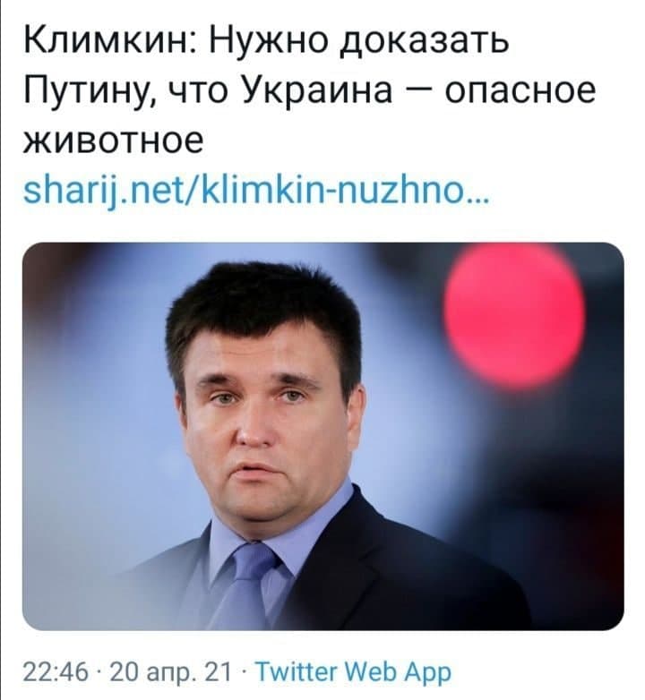Click the word опасное in the headline
Screen dimensions: 645x700
(520, 91)
